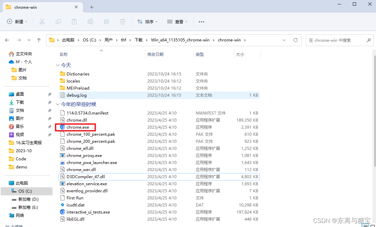Click 此电脑 in the address bar

[68, 40]
